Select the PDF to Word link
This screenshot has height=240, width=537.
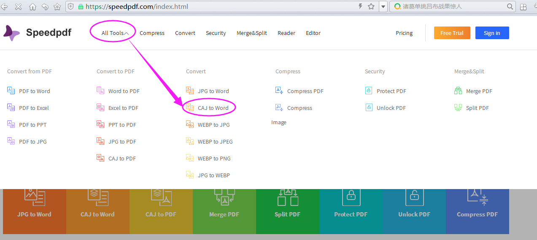pyautogui.click(x=35, y=91)
